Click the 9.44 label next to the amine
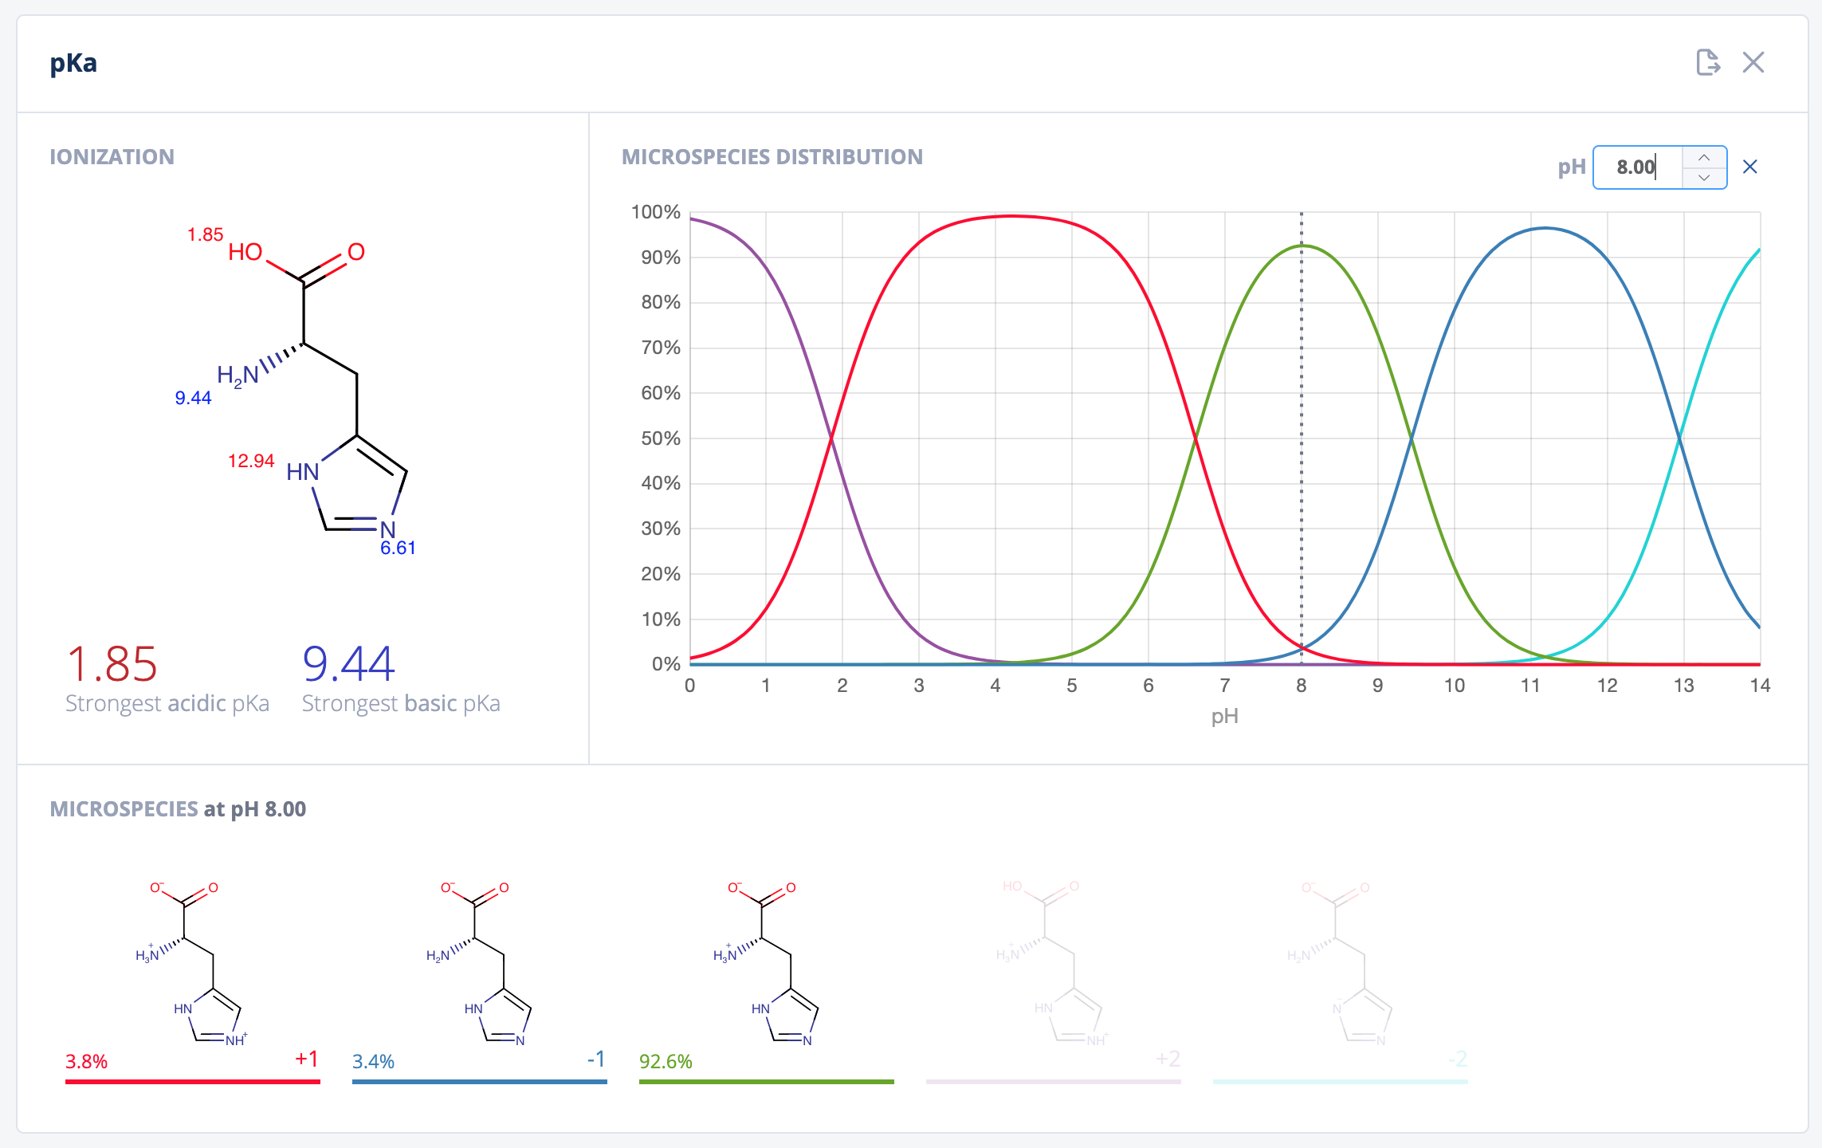The height and width of the screenshot is (1148, 1822). 193,398
